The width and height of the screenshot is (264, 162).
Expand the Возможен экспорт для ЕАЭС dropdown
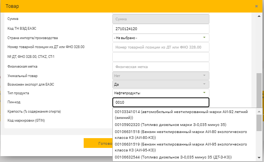click(161, 85)
